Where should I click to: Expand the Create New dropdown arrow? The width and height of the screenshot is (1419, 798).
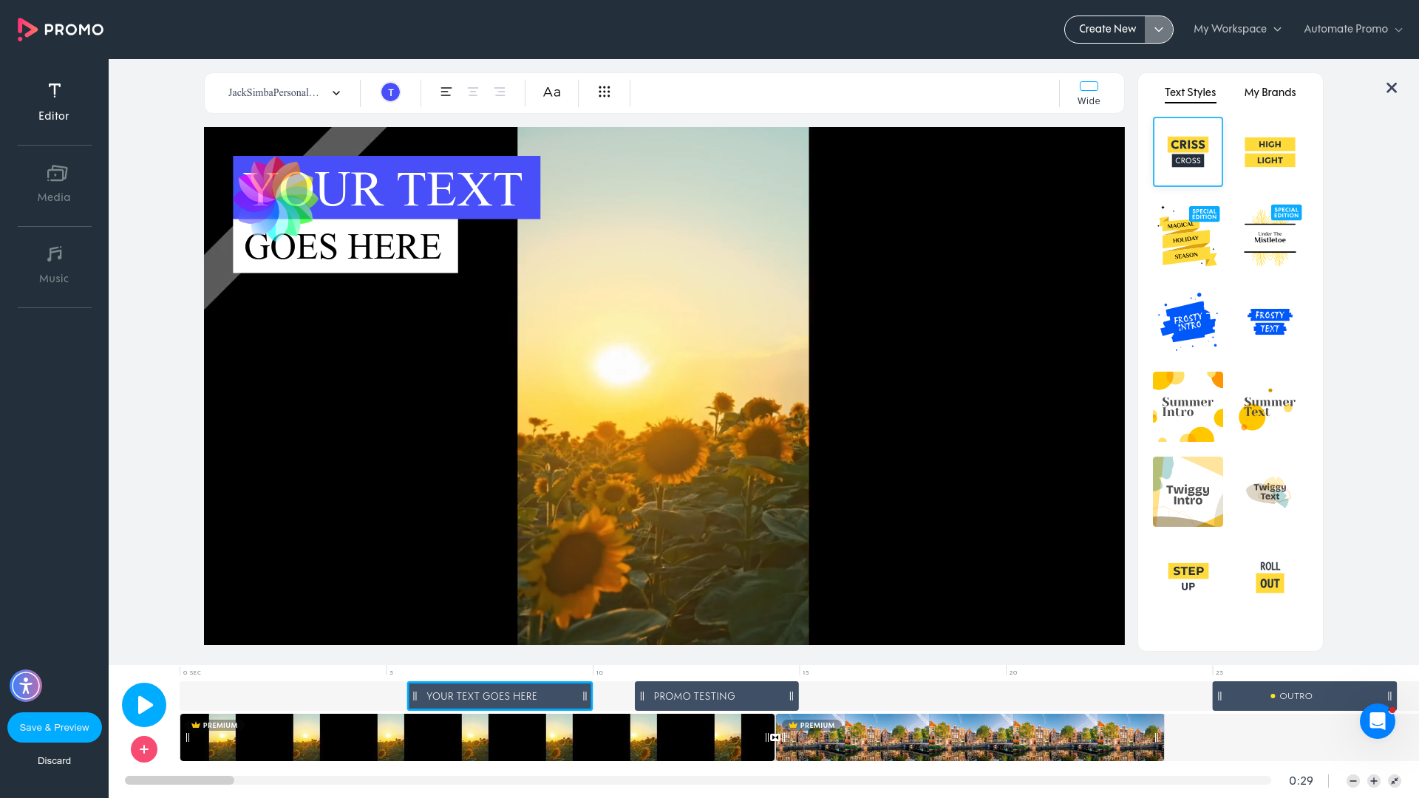click(1159, 29)
